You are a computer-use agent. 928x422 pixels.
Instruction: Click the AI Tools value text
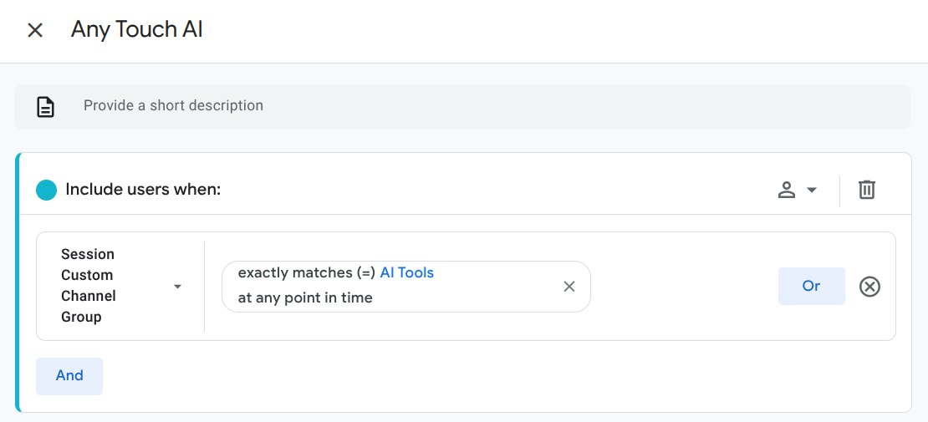coord(407,273)
